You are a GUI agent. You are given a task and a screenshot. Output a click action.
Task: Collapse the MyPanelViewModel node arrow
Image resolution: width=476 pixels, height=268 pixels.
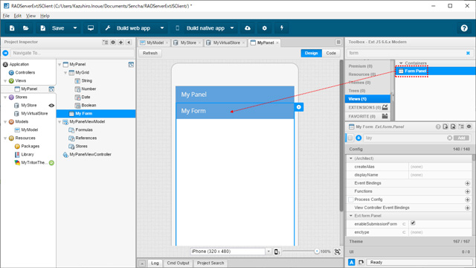(x=59, y=122)
